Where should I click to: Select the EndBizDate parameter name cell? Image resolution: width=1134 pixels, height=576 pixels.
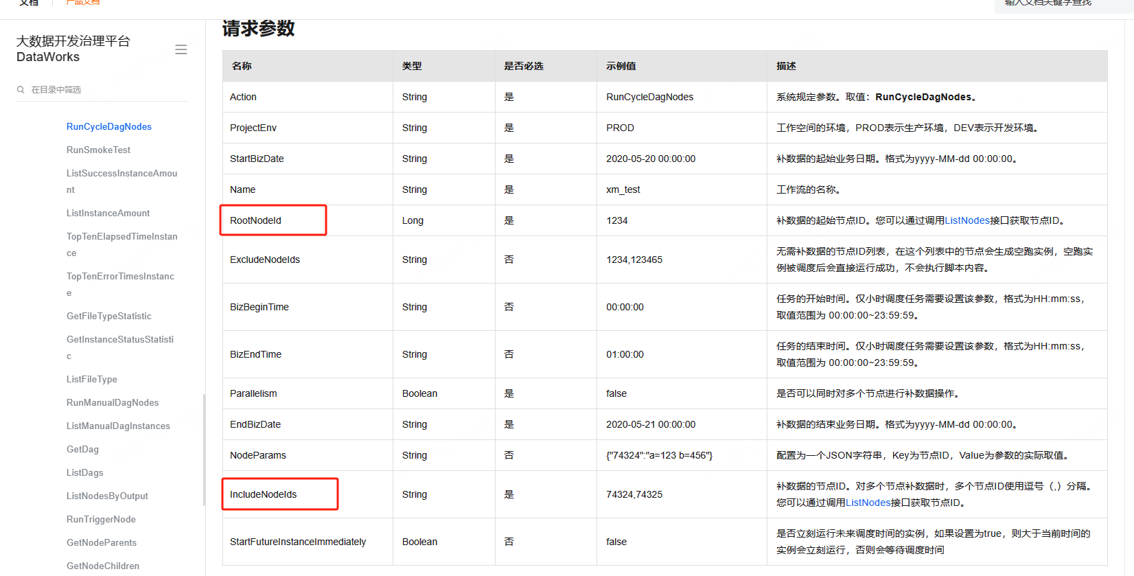coord(308,424)
